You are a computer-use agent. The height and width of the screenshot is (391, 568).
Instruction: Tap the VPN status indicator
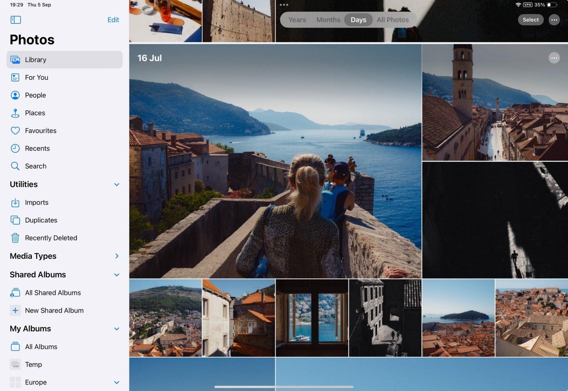pyautogui.click(x=527, y=5)
